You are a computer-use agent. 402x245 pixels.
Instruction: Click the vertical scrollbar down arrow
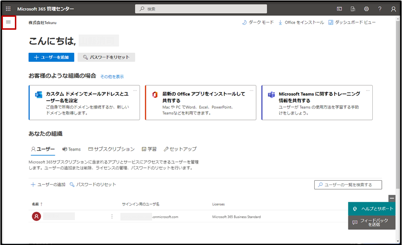(398, 241)
